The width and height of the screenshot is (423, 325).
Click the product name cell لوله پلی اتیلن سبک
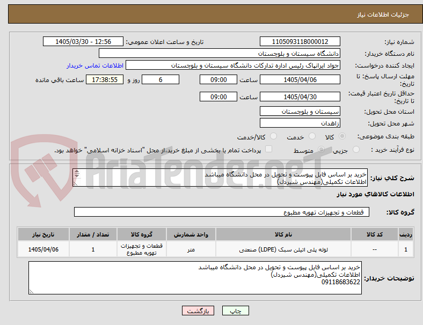[283, 249]
